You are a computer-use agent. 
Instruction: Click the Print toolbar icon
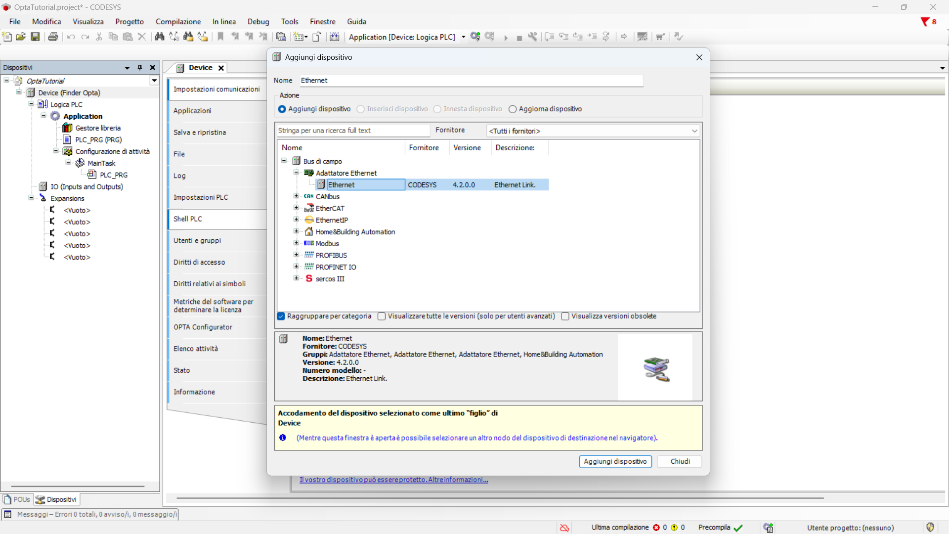(53, 37)
